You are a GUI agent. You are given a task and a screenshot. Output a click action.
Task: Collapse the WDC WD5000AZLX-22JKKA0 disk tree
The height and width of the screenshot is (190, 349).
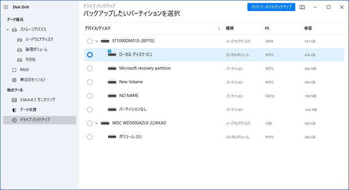(97, 123)
